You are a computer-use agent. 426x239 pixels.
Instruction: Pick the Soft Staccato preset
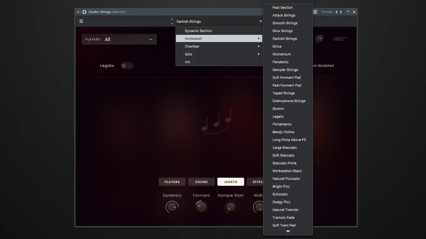point(288,155)
